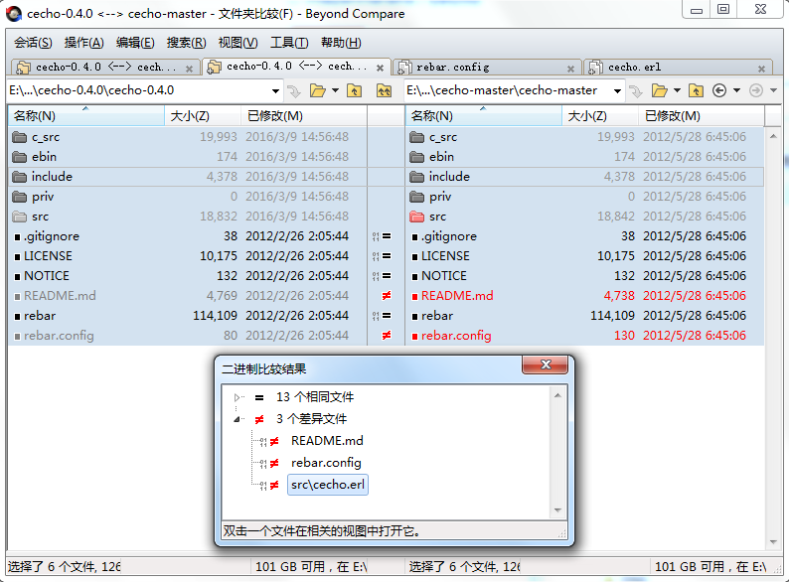The width and height of the screenshot is (789, 582).
Task: Click the left browse-folder icon
Action: pos(318,91)
